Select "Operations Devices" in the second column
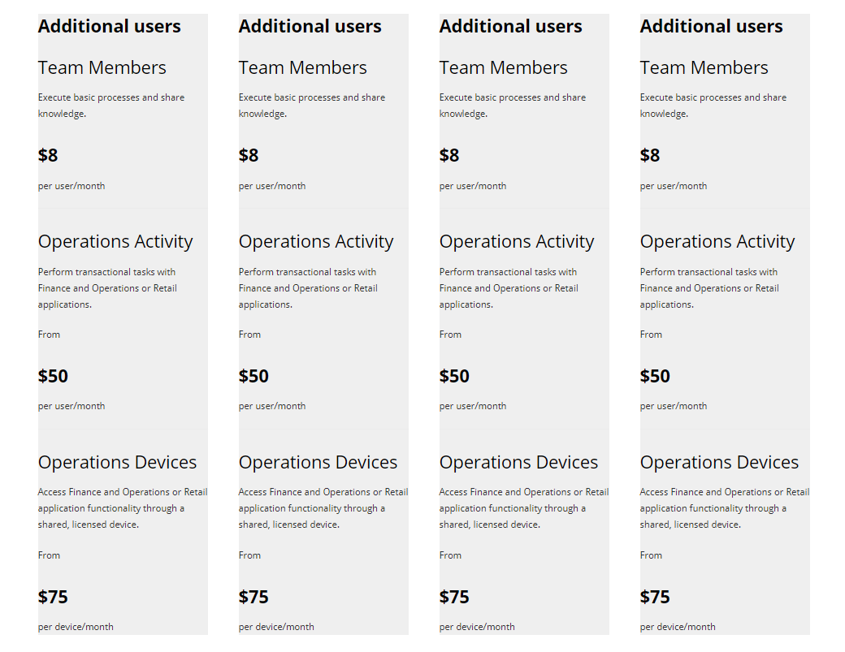Screen dimensions: 845x652 coord(318,462)
